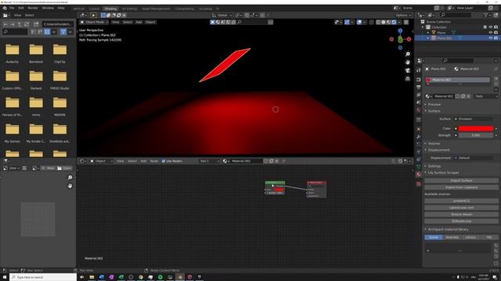Open the Object Mode dropdown
Screen dimensions: 501x281
94,23
